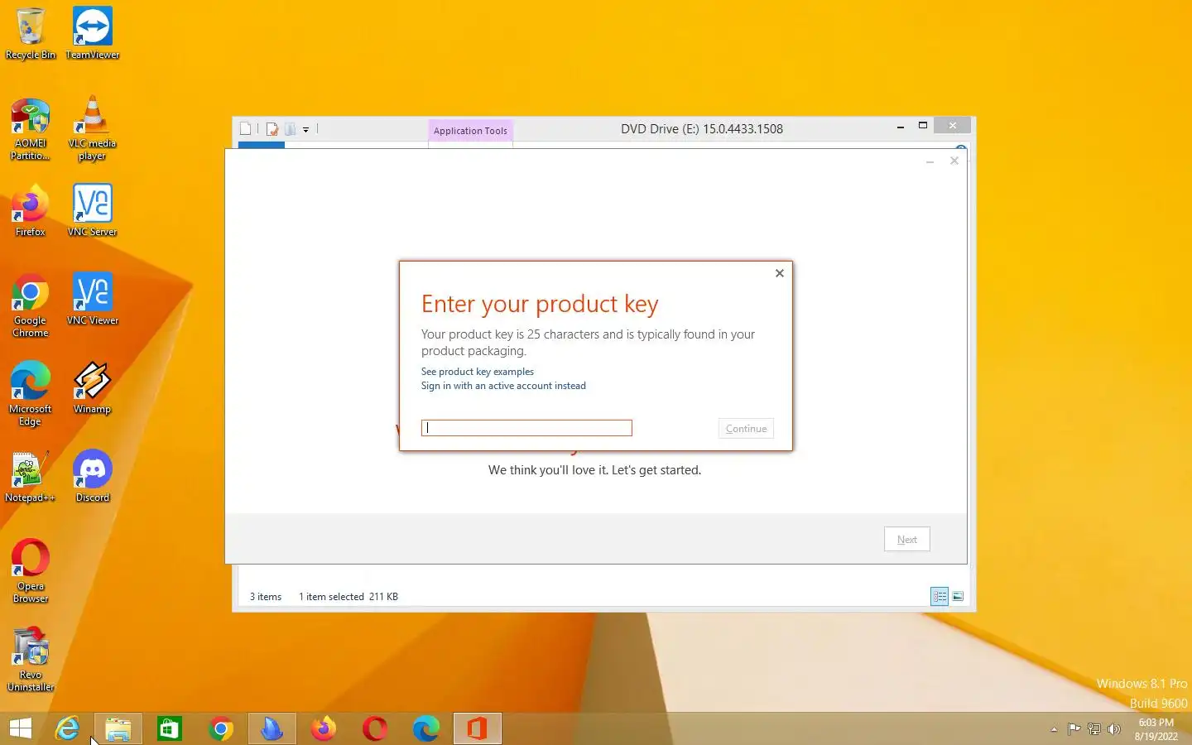The width and height of the screenshot is (1192, 745).
Task: Switch to Office setup taskbar icon
Action: click(x=478, y=728)
